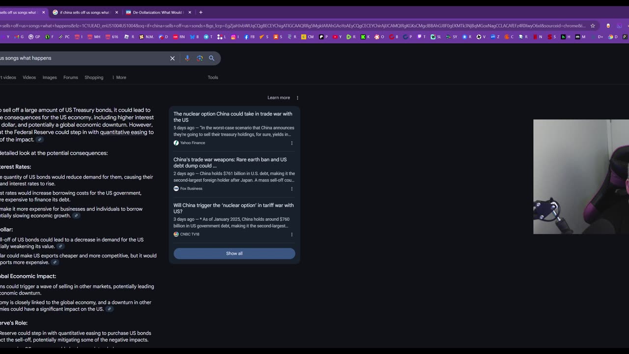Image resolution: width=629 pixels, height=354 pixels.
Task: Submit search with the magnifying glass icon
Action: pyautogui.click(x=212, y=58)
